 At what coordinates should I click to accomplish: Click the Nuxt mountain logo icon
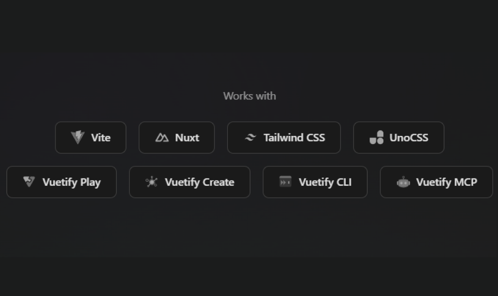(162, 137)
